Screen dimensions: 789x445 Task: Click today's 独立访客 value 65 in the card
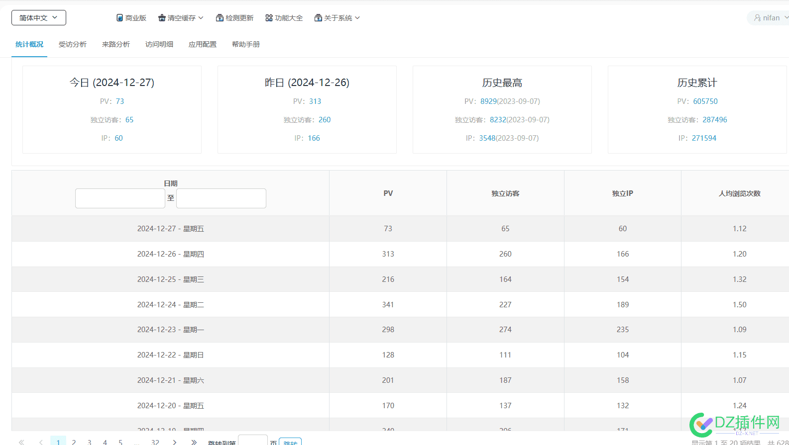click(x=129, y=120)
